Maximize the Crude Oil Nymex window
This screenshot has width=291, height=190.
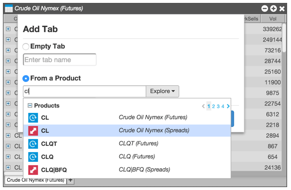click(x=274, y=9)
